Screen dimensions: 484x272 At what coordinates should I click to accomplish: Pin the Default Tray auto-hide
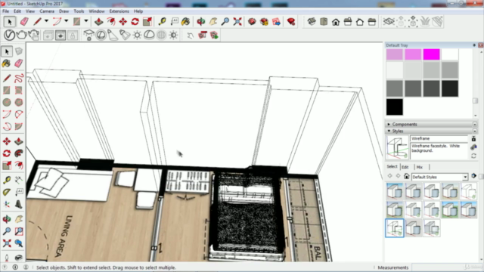(474, 45)
